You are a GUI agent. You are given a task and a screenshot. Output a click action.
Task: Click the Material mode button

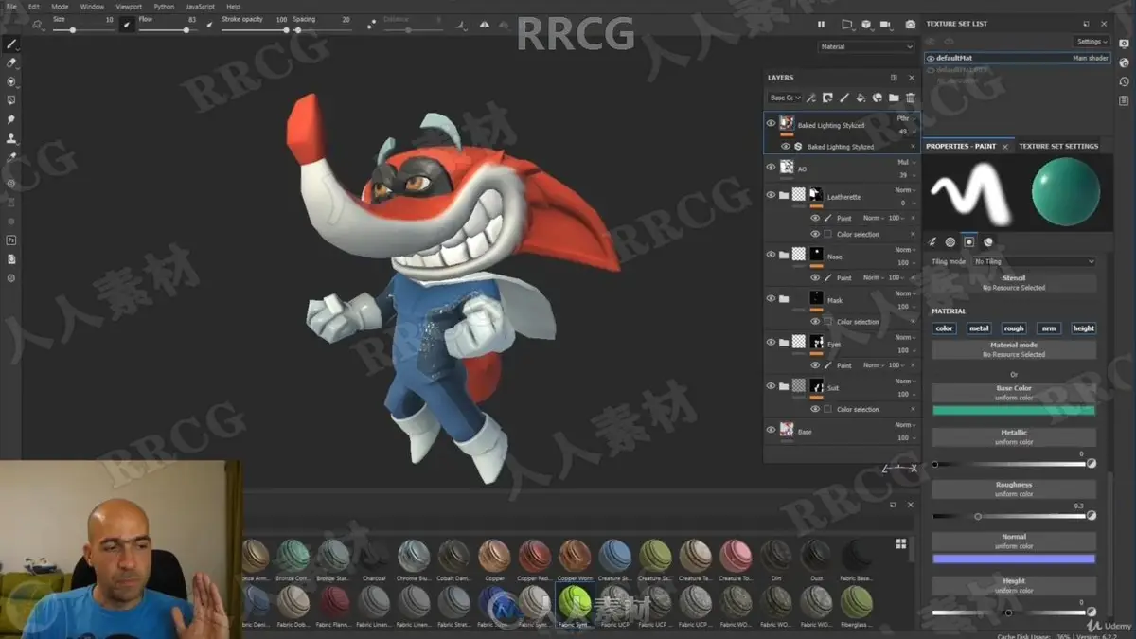[1014, 349]
